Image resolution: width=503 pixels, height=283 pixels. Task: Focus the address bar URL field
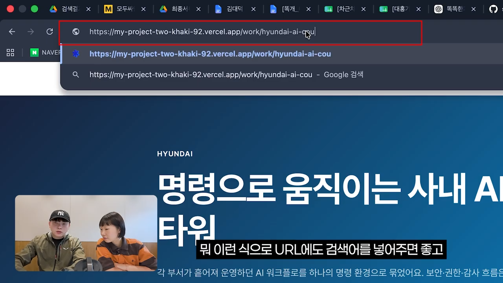tap(240, 32)
